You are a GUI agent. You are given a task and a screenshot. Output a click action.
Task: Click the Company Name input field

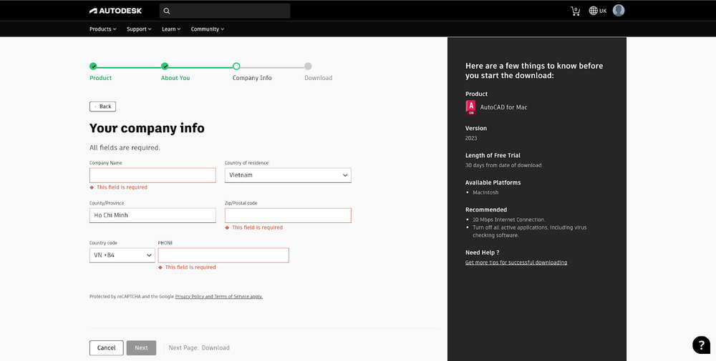click(153, 175)
